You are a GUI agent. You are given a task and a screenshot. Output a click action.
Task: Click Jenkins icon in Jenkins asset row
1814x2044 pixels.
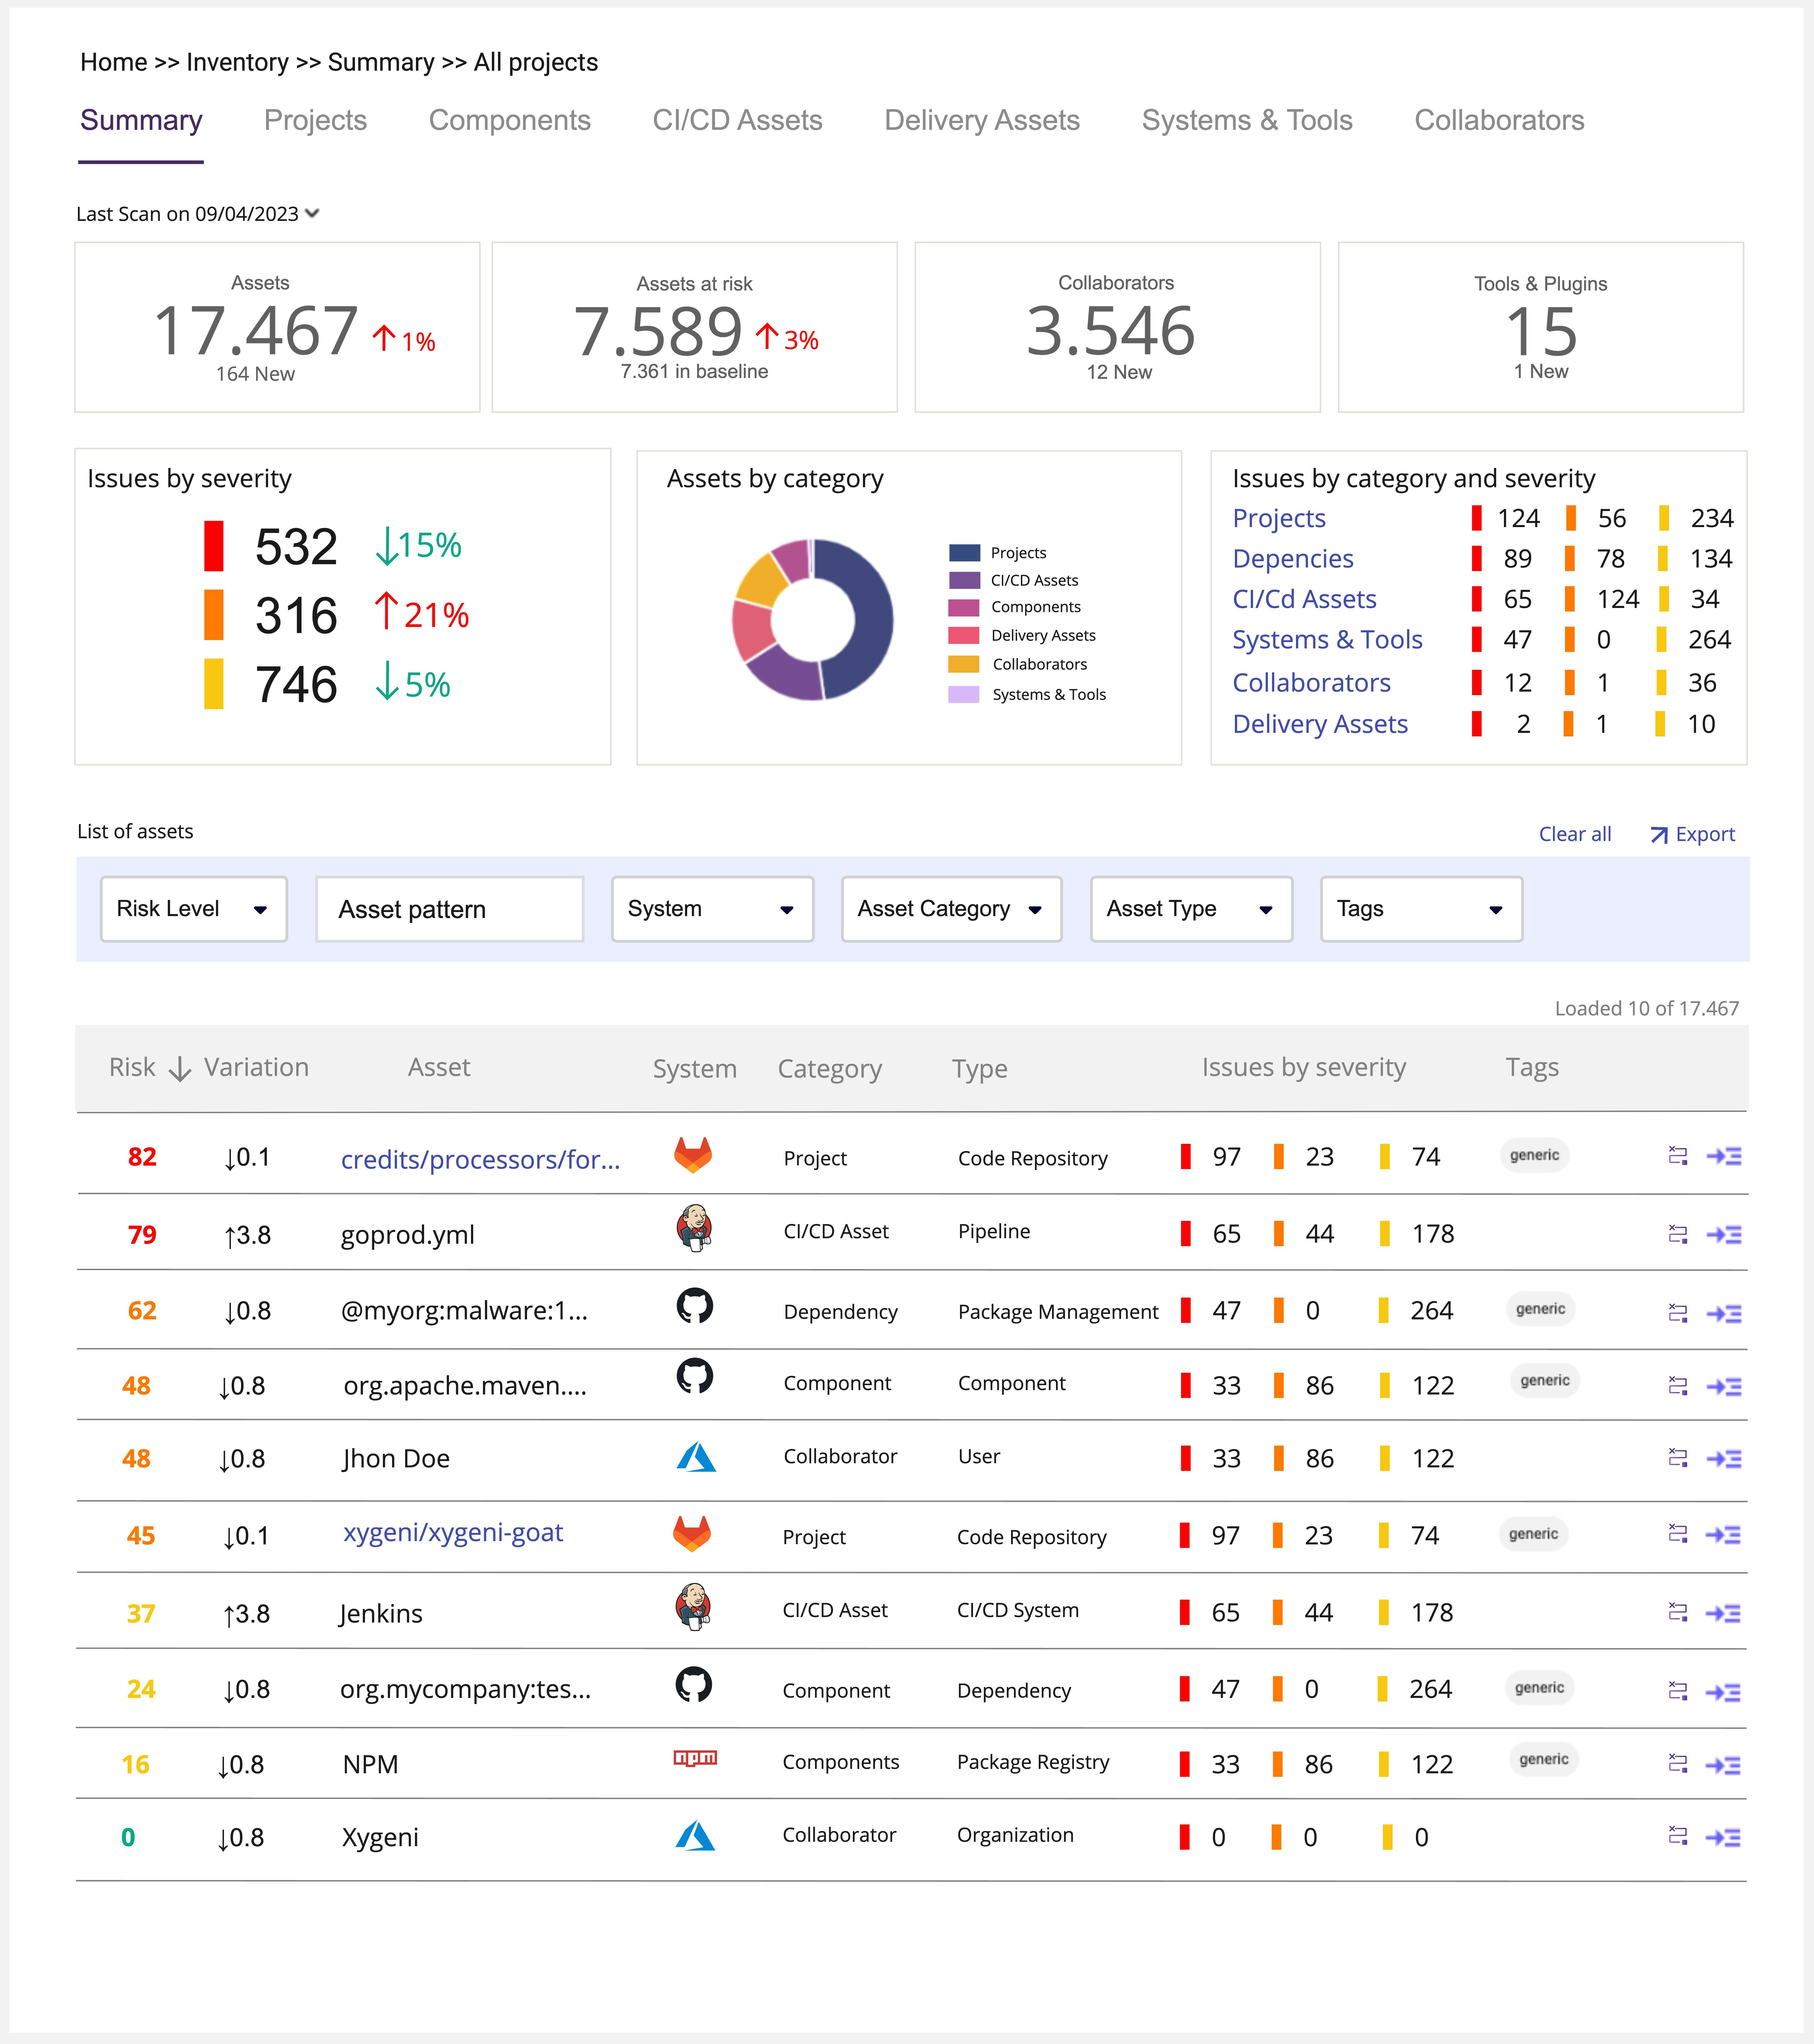click(x=693, y=1607)
